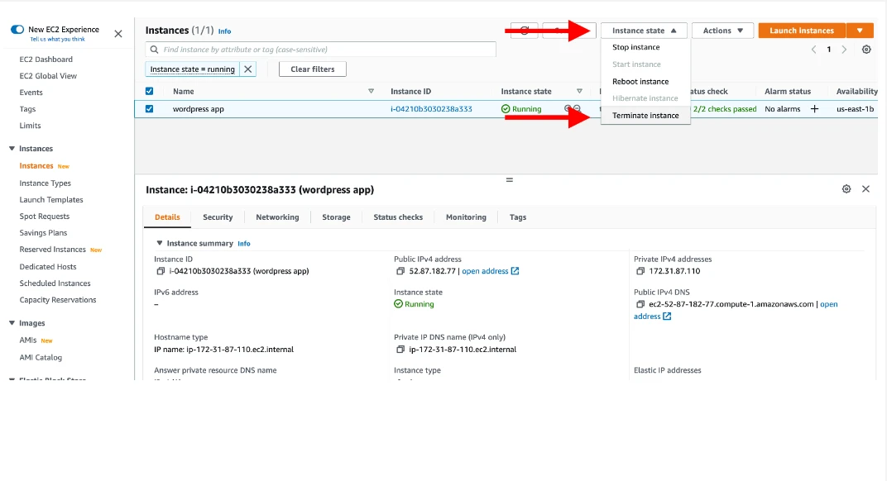Open AMI Catalog in sidebar
This screenshot has height=481, width=887.
(x=41, y=357)
